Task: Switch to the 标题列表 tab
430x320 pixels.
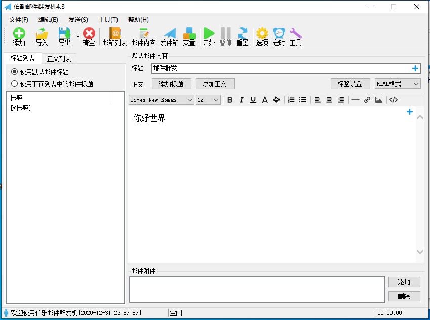Action: coord(23,58)
